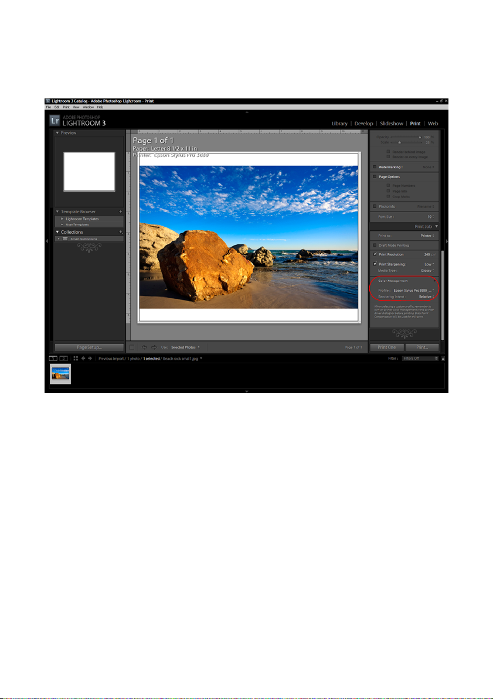This screenshot has height=699, width=493.
Task: Collapse the Template Browser panel
Action: click(57, 212)
